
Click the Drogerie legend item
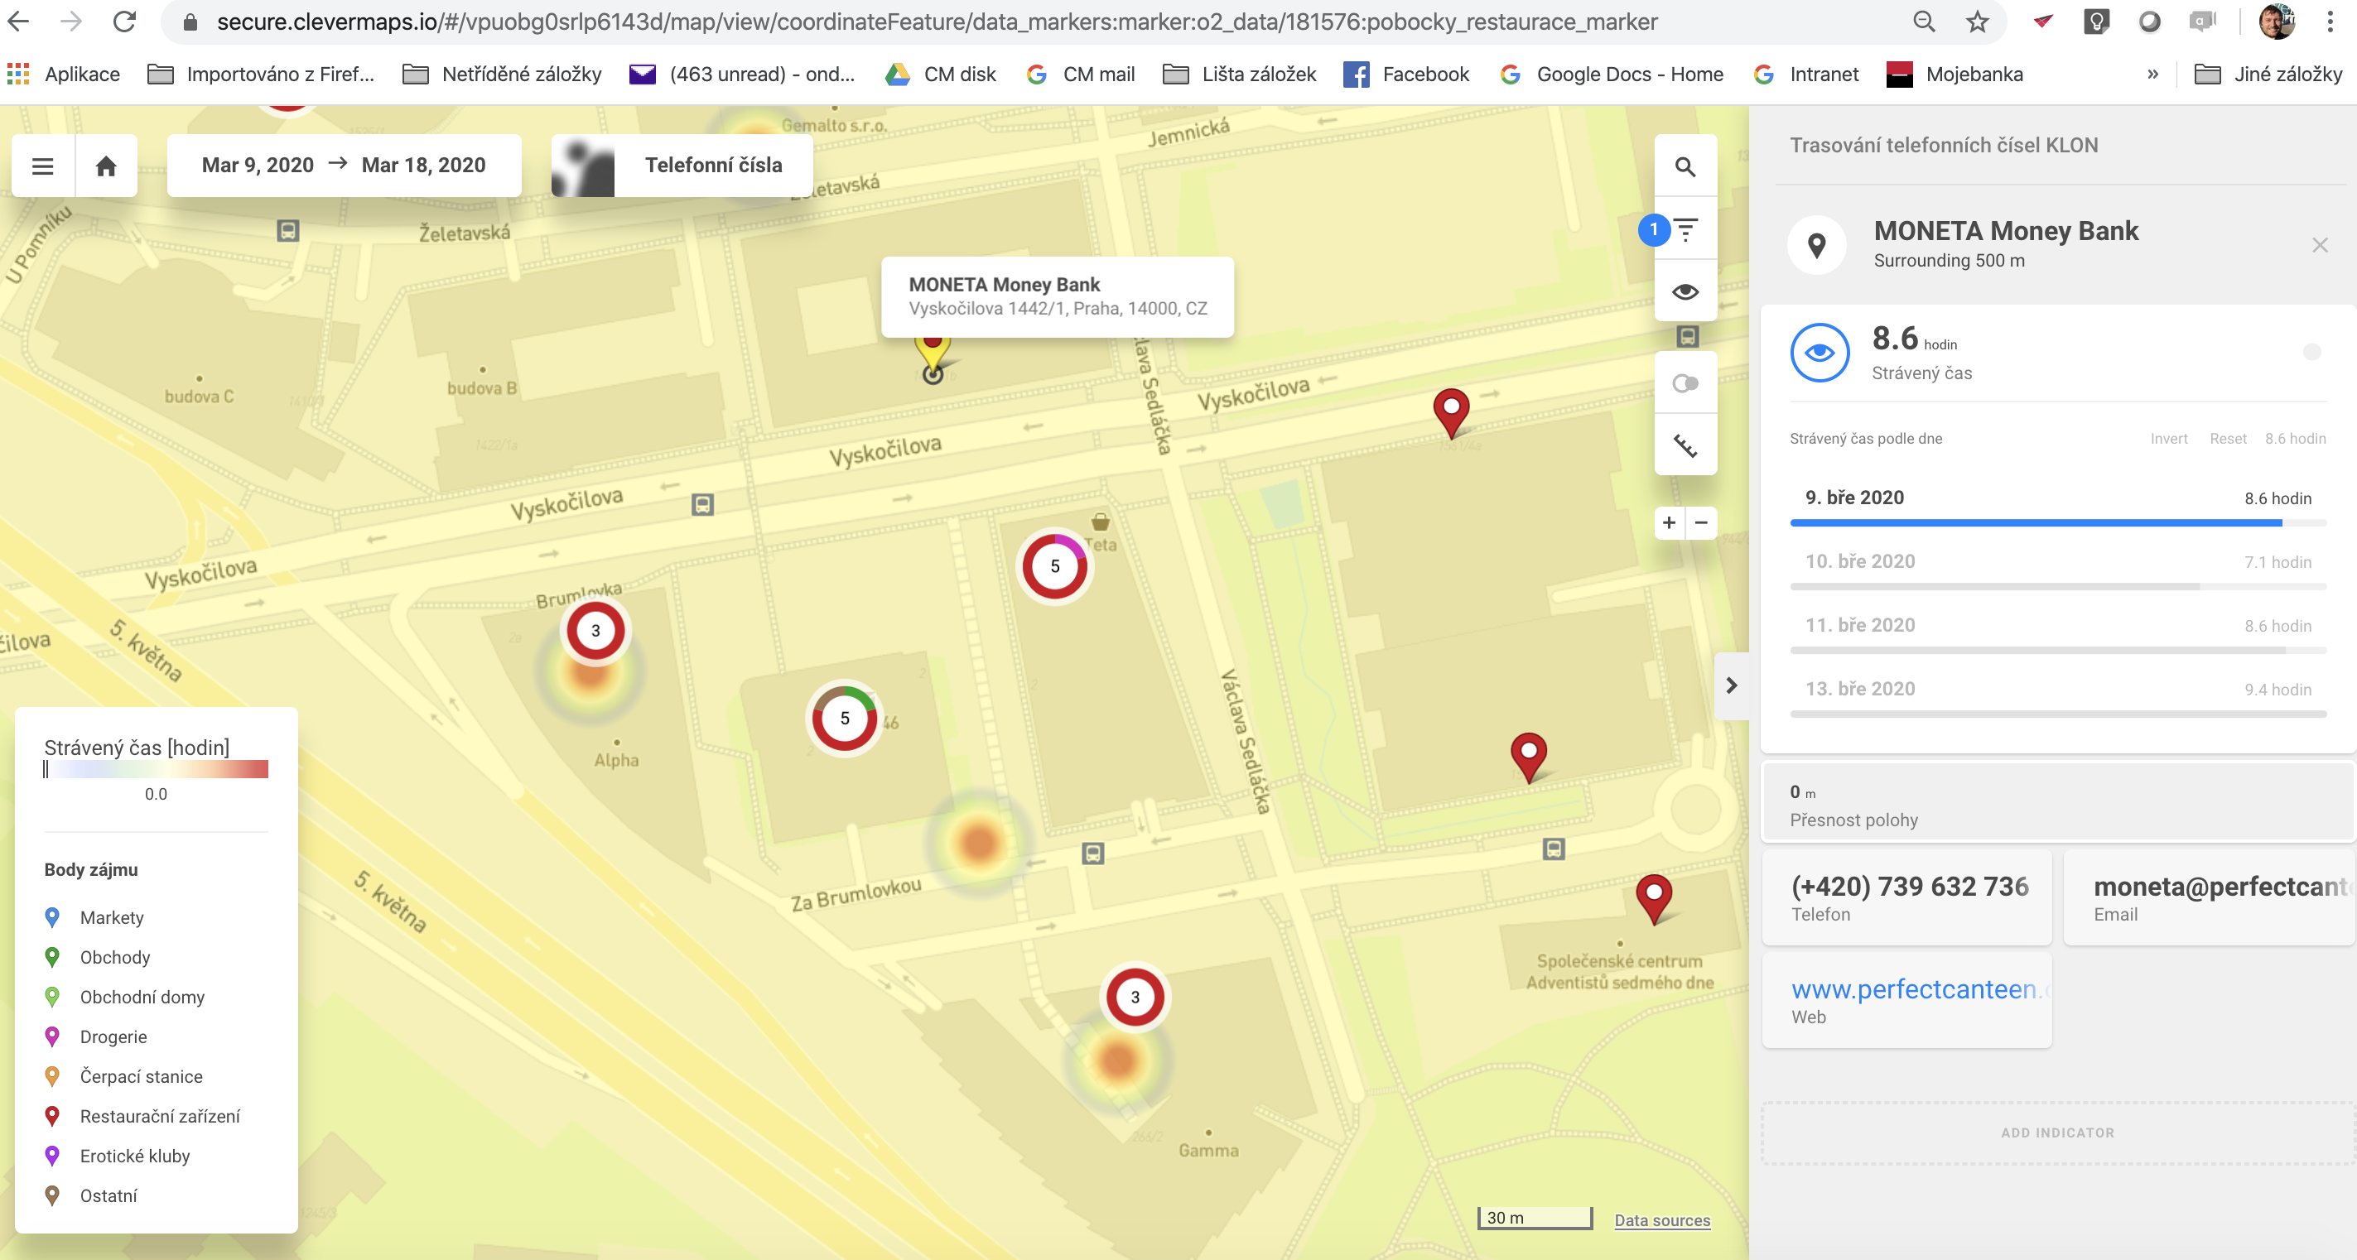coord(96,1037)
